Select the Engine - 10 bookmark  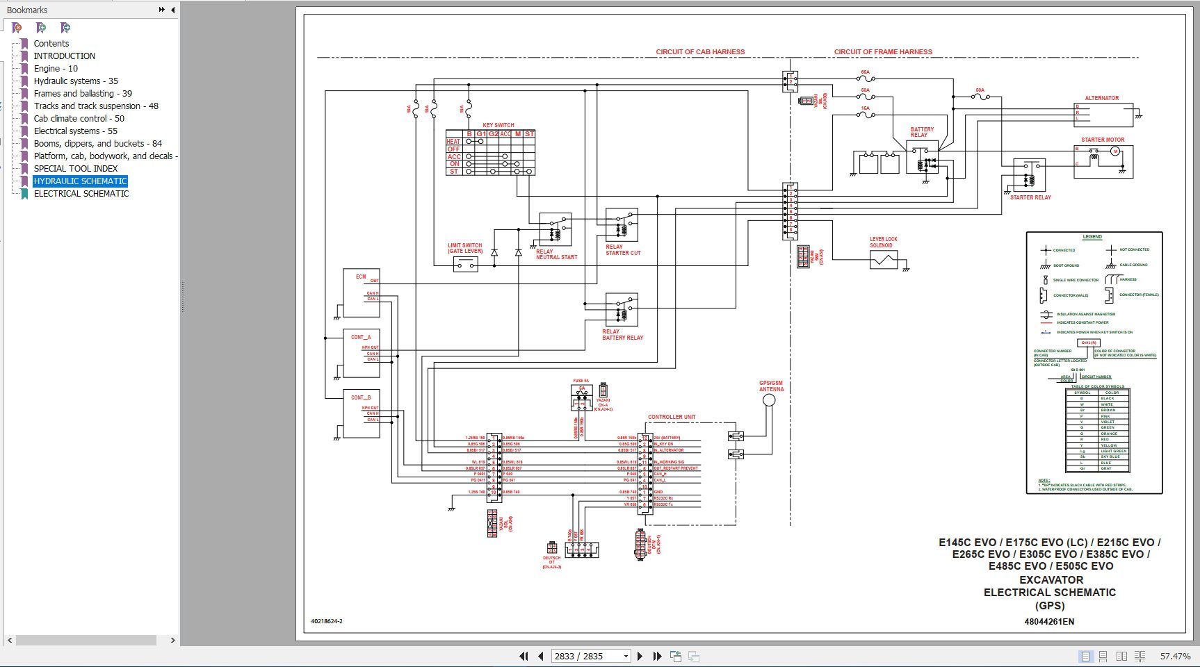tap(56, 69)
